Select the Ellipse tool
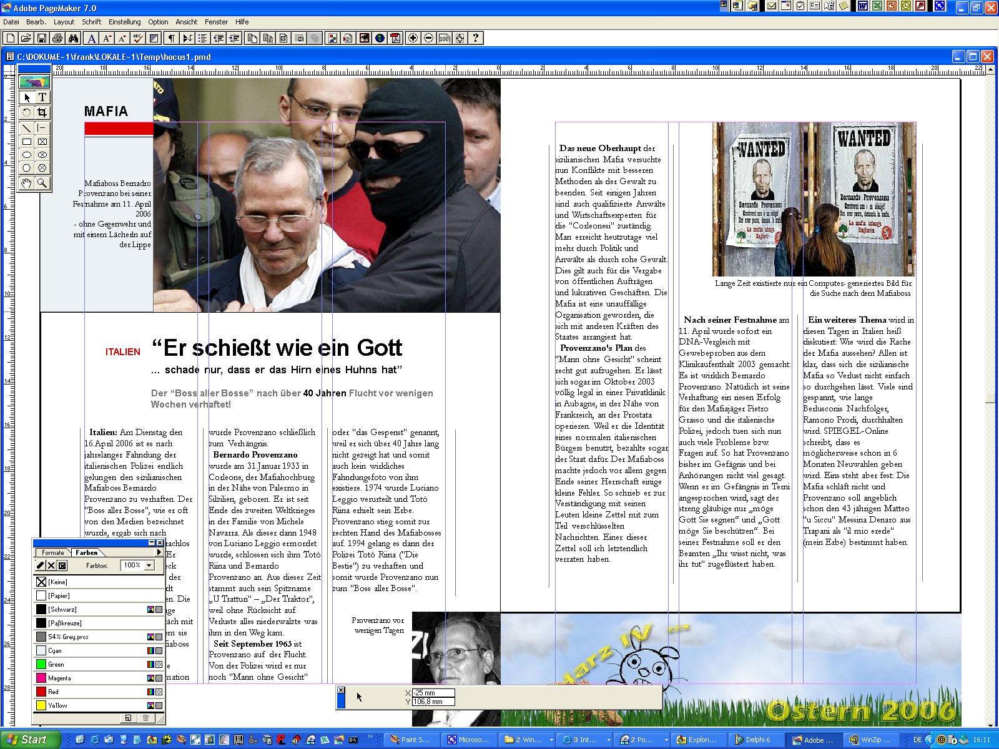This screenshot has width=999, height=749. click(x=27, y=155)
